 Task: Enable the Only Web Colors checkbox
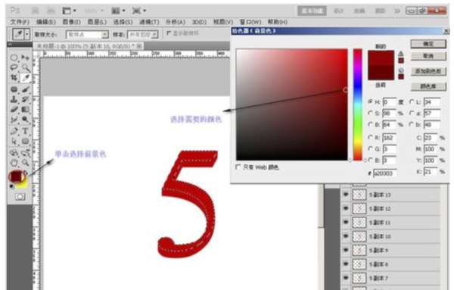238,167
